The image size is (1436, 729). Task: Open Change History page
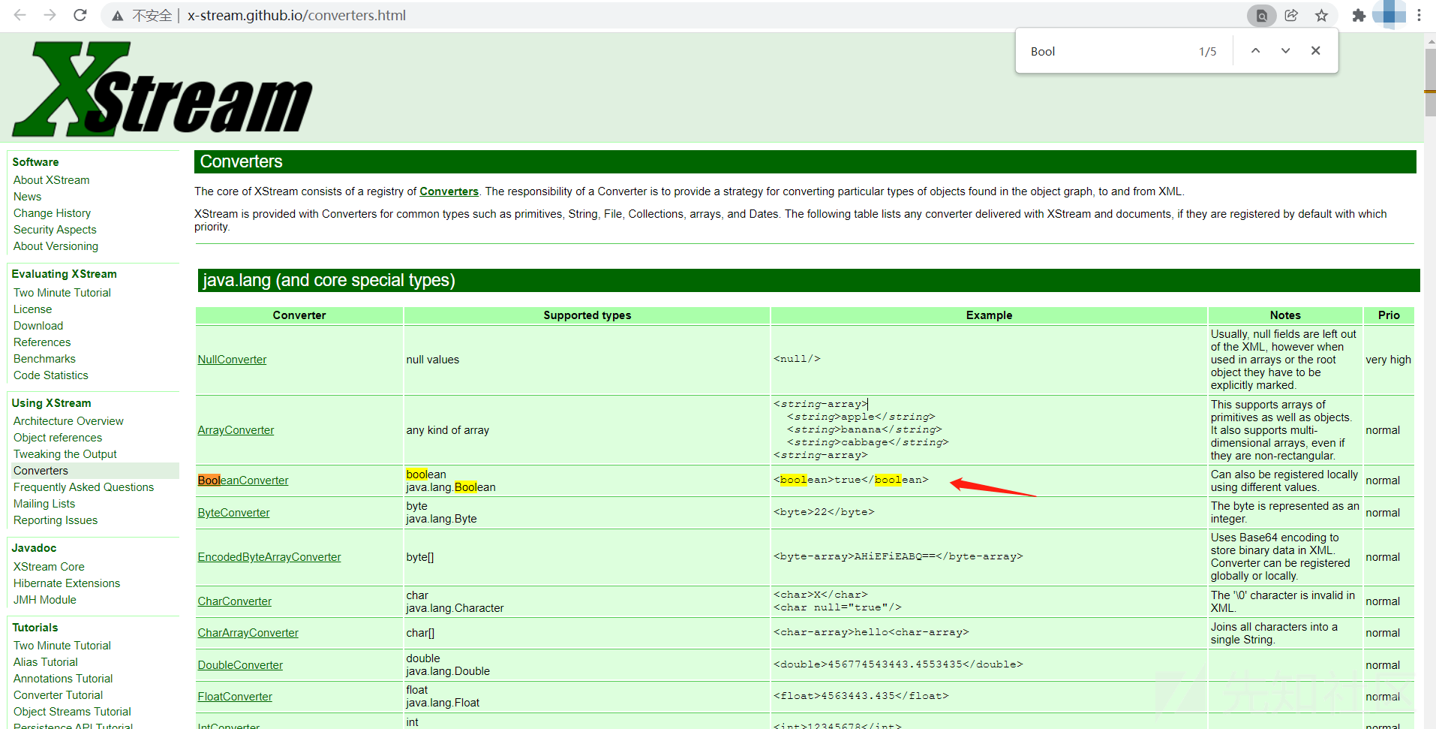(52, 213)
